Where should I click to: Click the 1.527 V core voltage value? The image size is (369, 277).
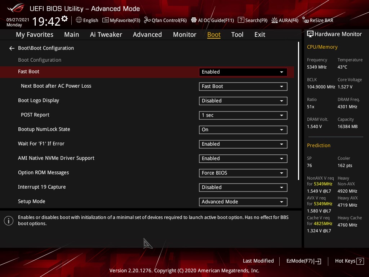pyautogui.click(x=345, y=87)
